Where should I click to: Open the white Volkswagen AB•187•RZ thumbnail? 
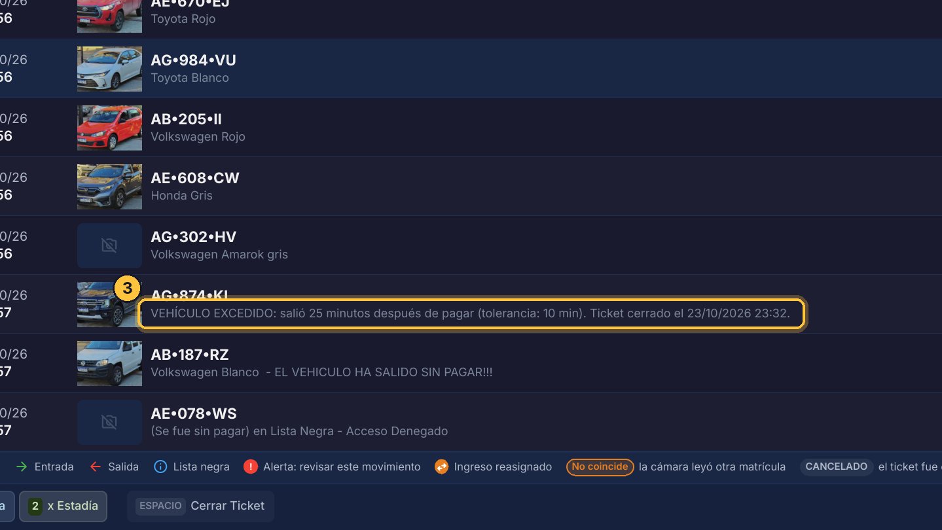pos(109,363)
